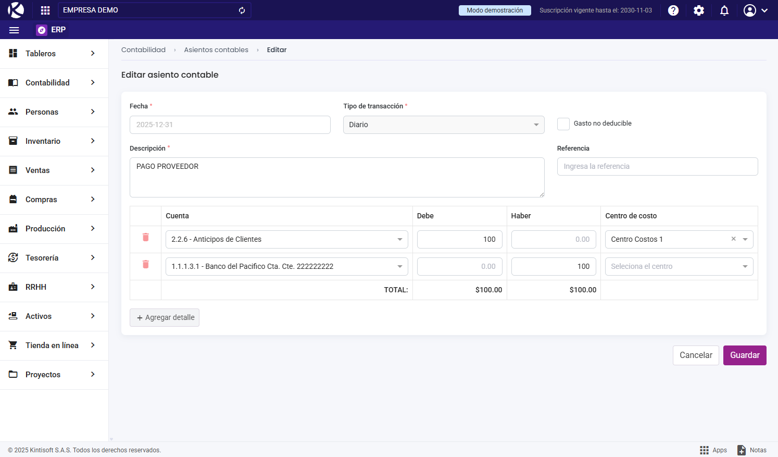Screen dimensions: 778x457
Task: Click the refresh icon beside EMPRESA DEMO
Action: point(242,10)
